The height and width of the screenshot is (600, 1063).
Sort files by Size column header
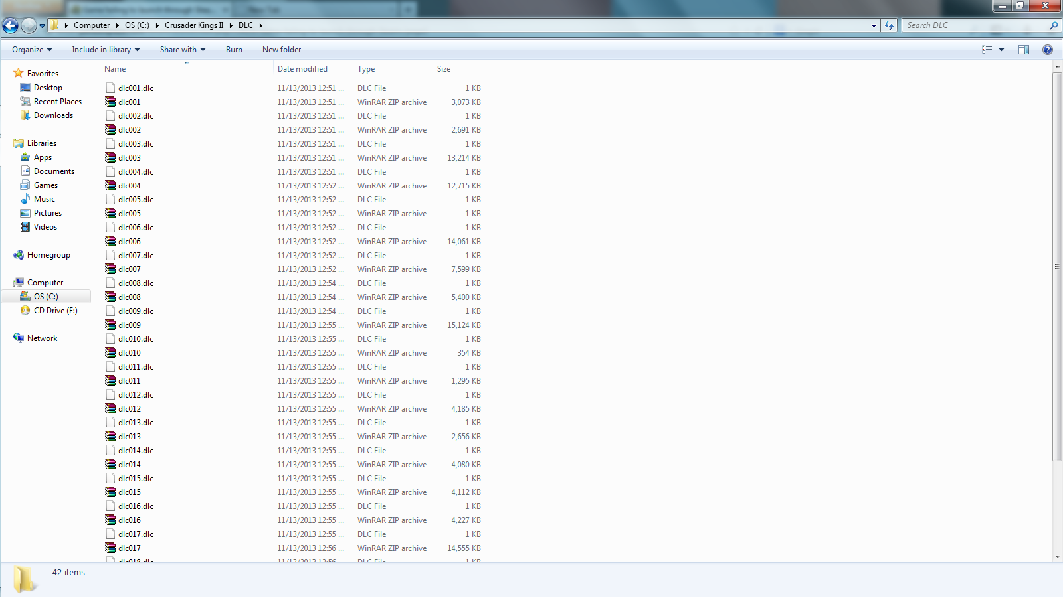coord(444,69)
